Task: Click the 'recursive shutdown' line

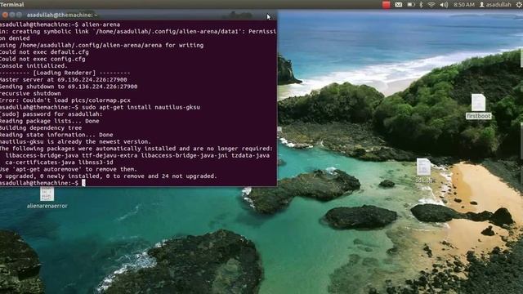Action: click(x=30, y=93)
